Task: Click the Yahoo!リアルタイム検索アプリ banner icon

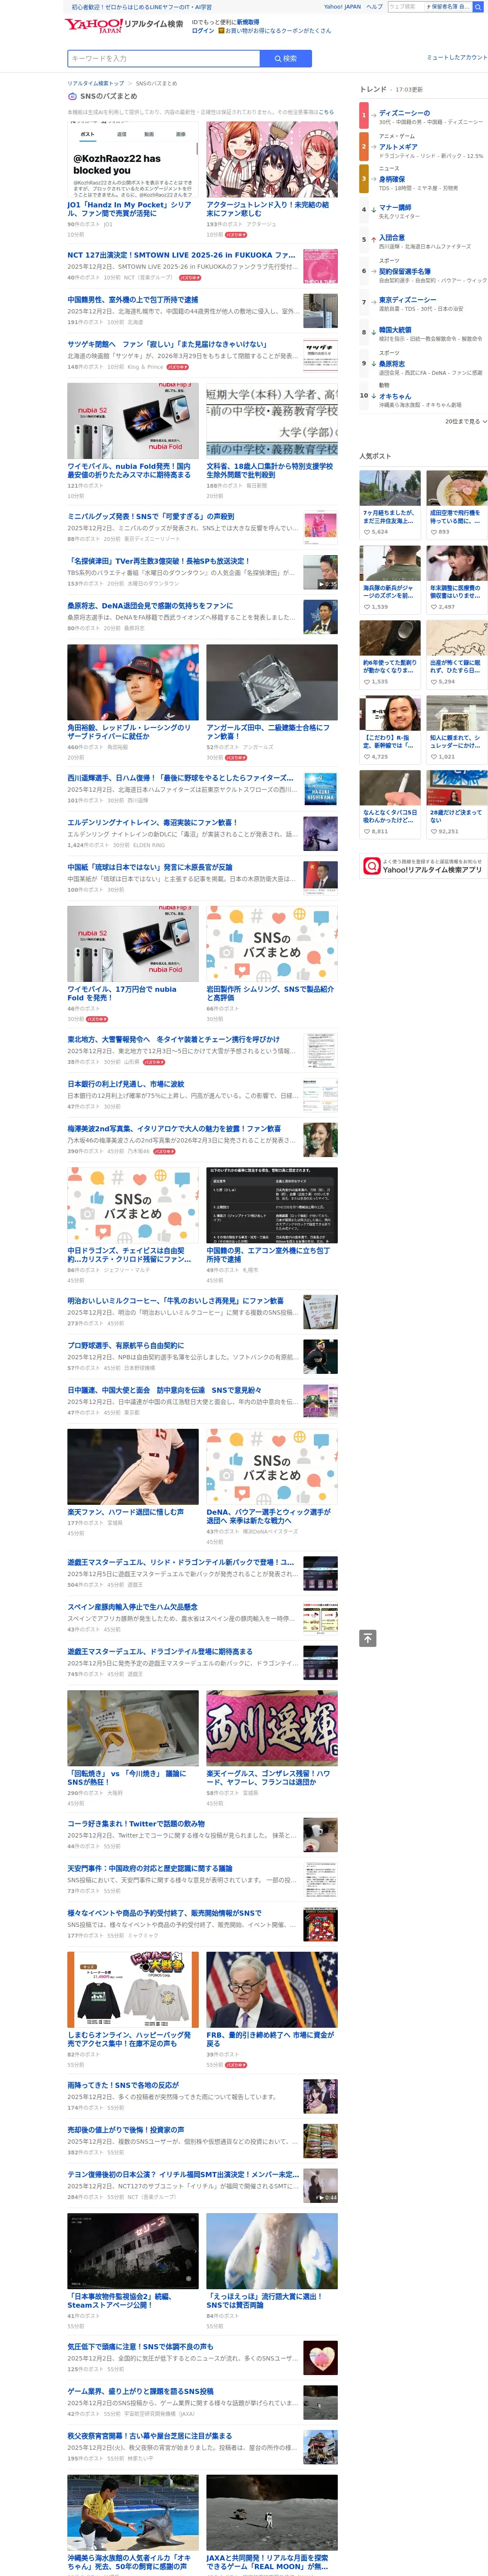Action: (x=372, y=865)
